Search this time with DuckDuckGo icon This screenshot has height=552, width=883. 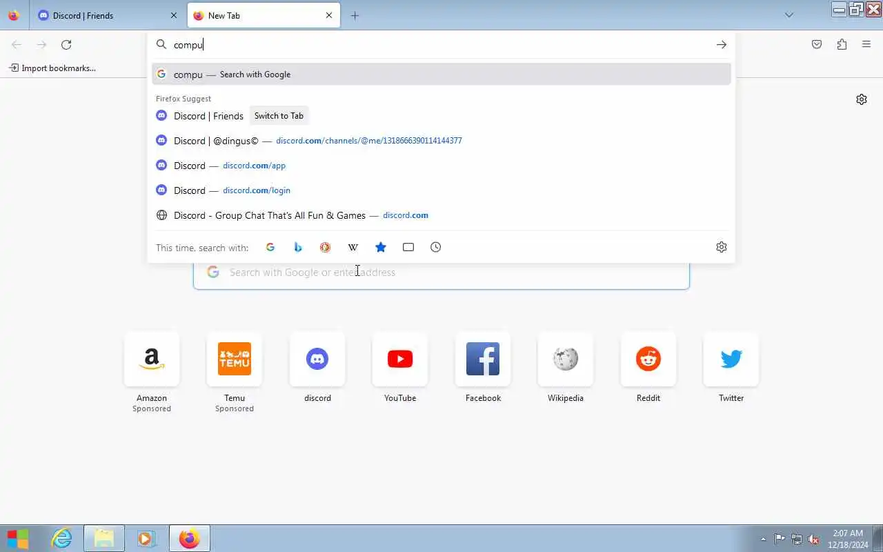326,247
